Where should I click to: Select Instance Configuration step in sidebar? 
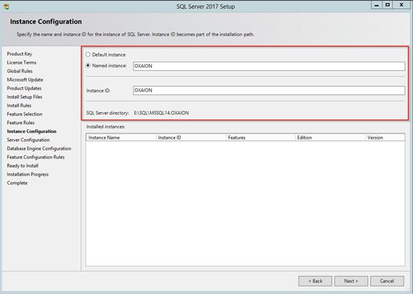[31, 131]
